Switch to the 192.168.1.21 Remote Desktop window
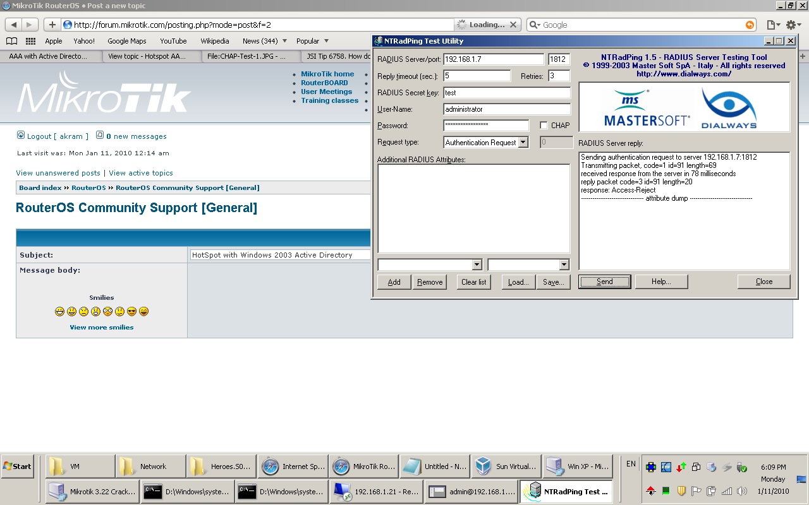 point(376,492)
